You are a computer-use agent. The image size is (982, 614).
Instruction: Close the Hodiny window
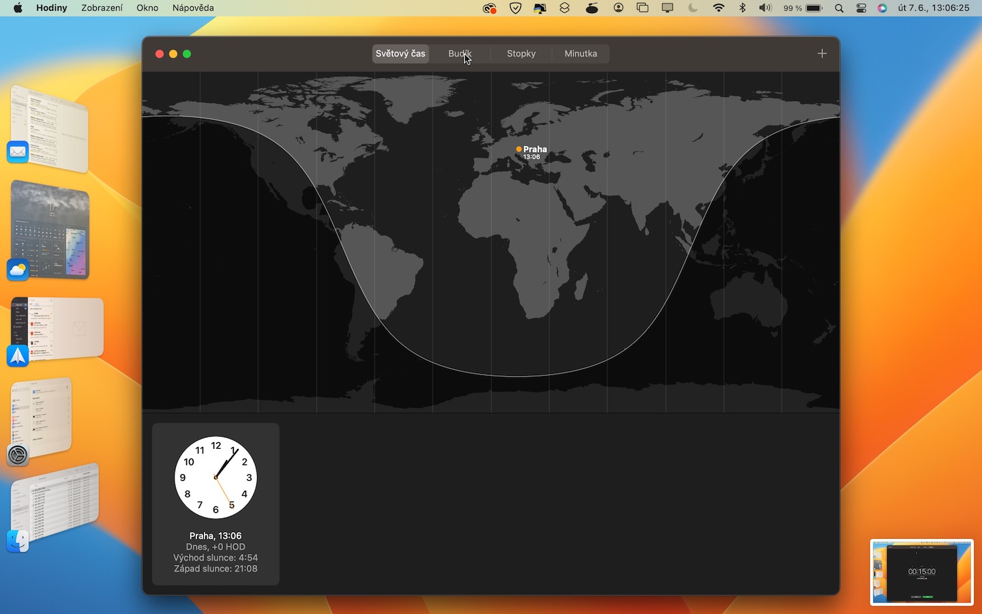pyautogui.click(x=160, y=54)
